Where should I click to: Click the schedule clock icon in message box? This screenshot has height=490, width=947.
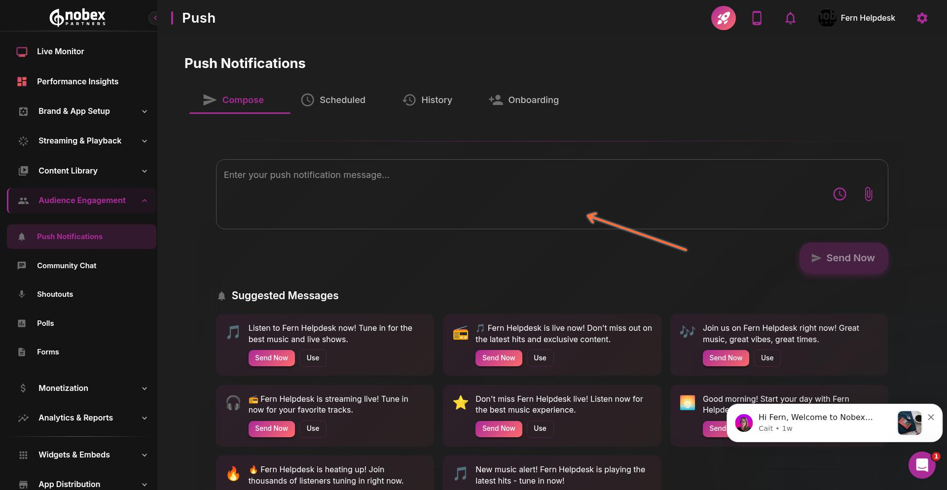[x=839, y=194]
